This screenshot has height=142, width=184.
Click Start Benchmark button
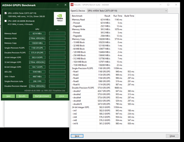coord(42,96)
